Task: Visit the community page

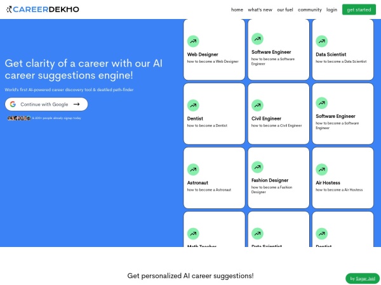Action: point(310,9)
